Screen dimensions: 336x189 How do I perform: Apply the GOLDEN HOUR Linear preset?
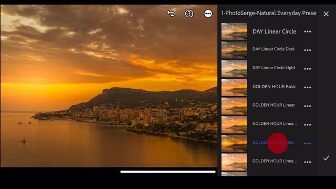274,105
